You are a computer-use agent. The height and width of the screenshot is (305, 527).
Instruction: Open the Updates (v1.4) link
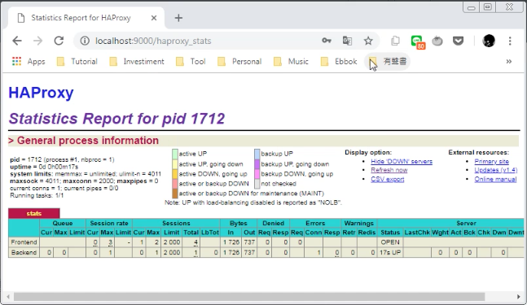[x=496, y=170]
